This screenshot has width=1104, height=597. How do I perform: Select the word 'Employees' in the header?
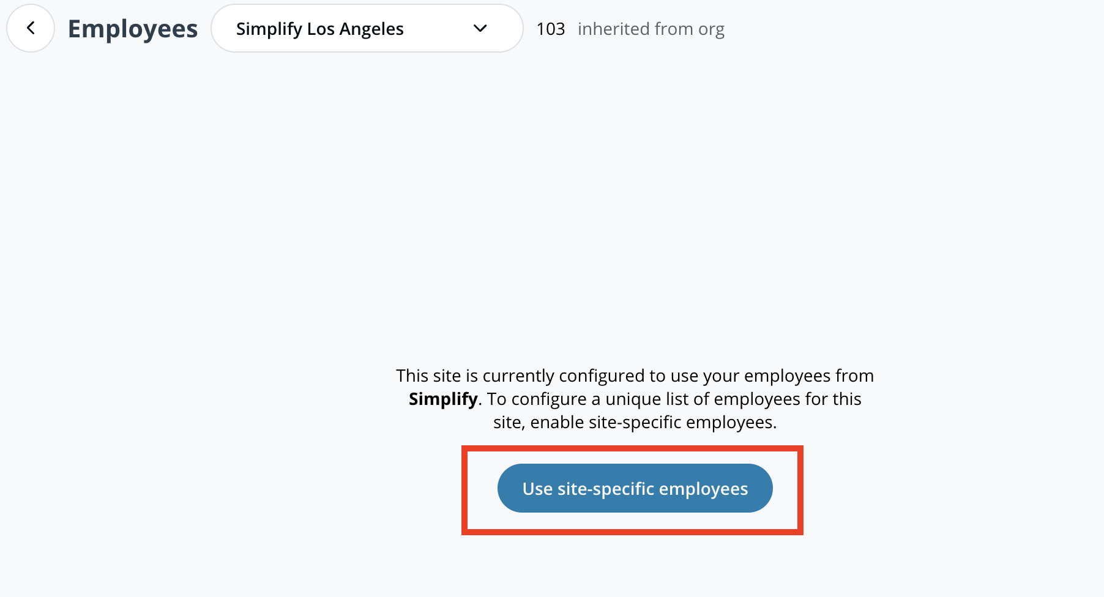pos(133,29)
